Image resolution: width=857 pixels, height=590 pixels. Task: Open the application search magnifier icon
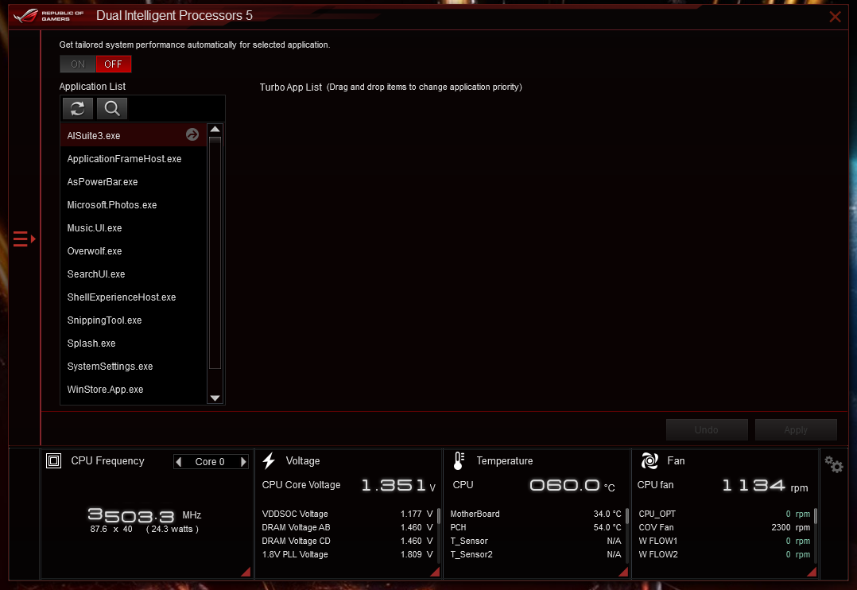[112, 108]
